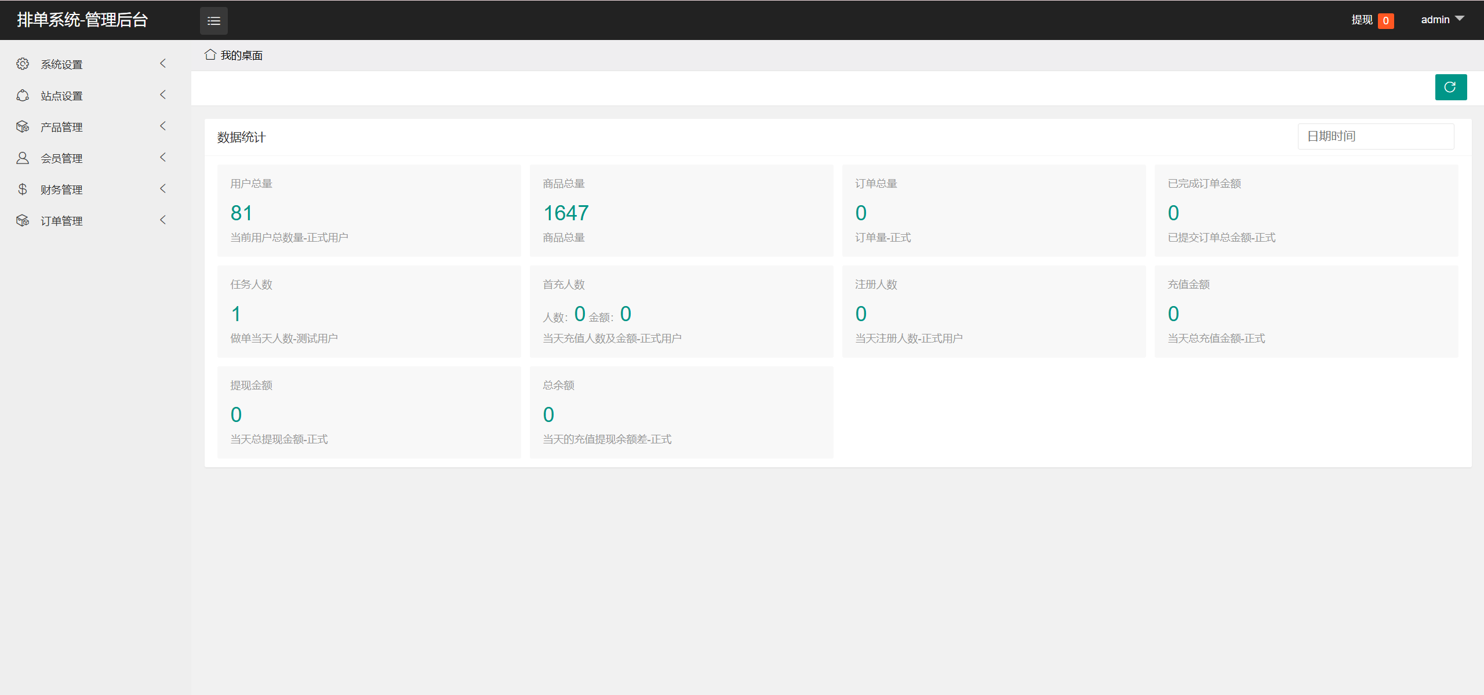Switch to the 我的桌面 tab
The image size is (1484, 695).
241,55
